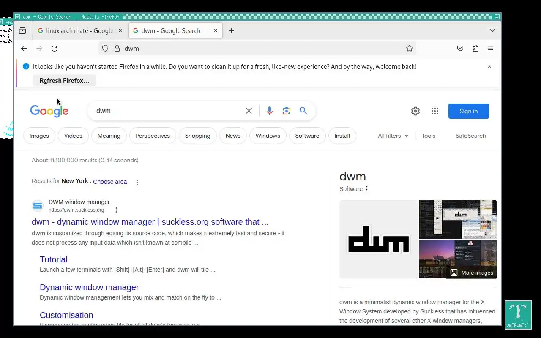
Task: Click the Google logo
Action: pyautogui.click(x=49, y=111)
